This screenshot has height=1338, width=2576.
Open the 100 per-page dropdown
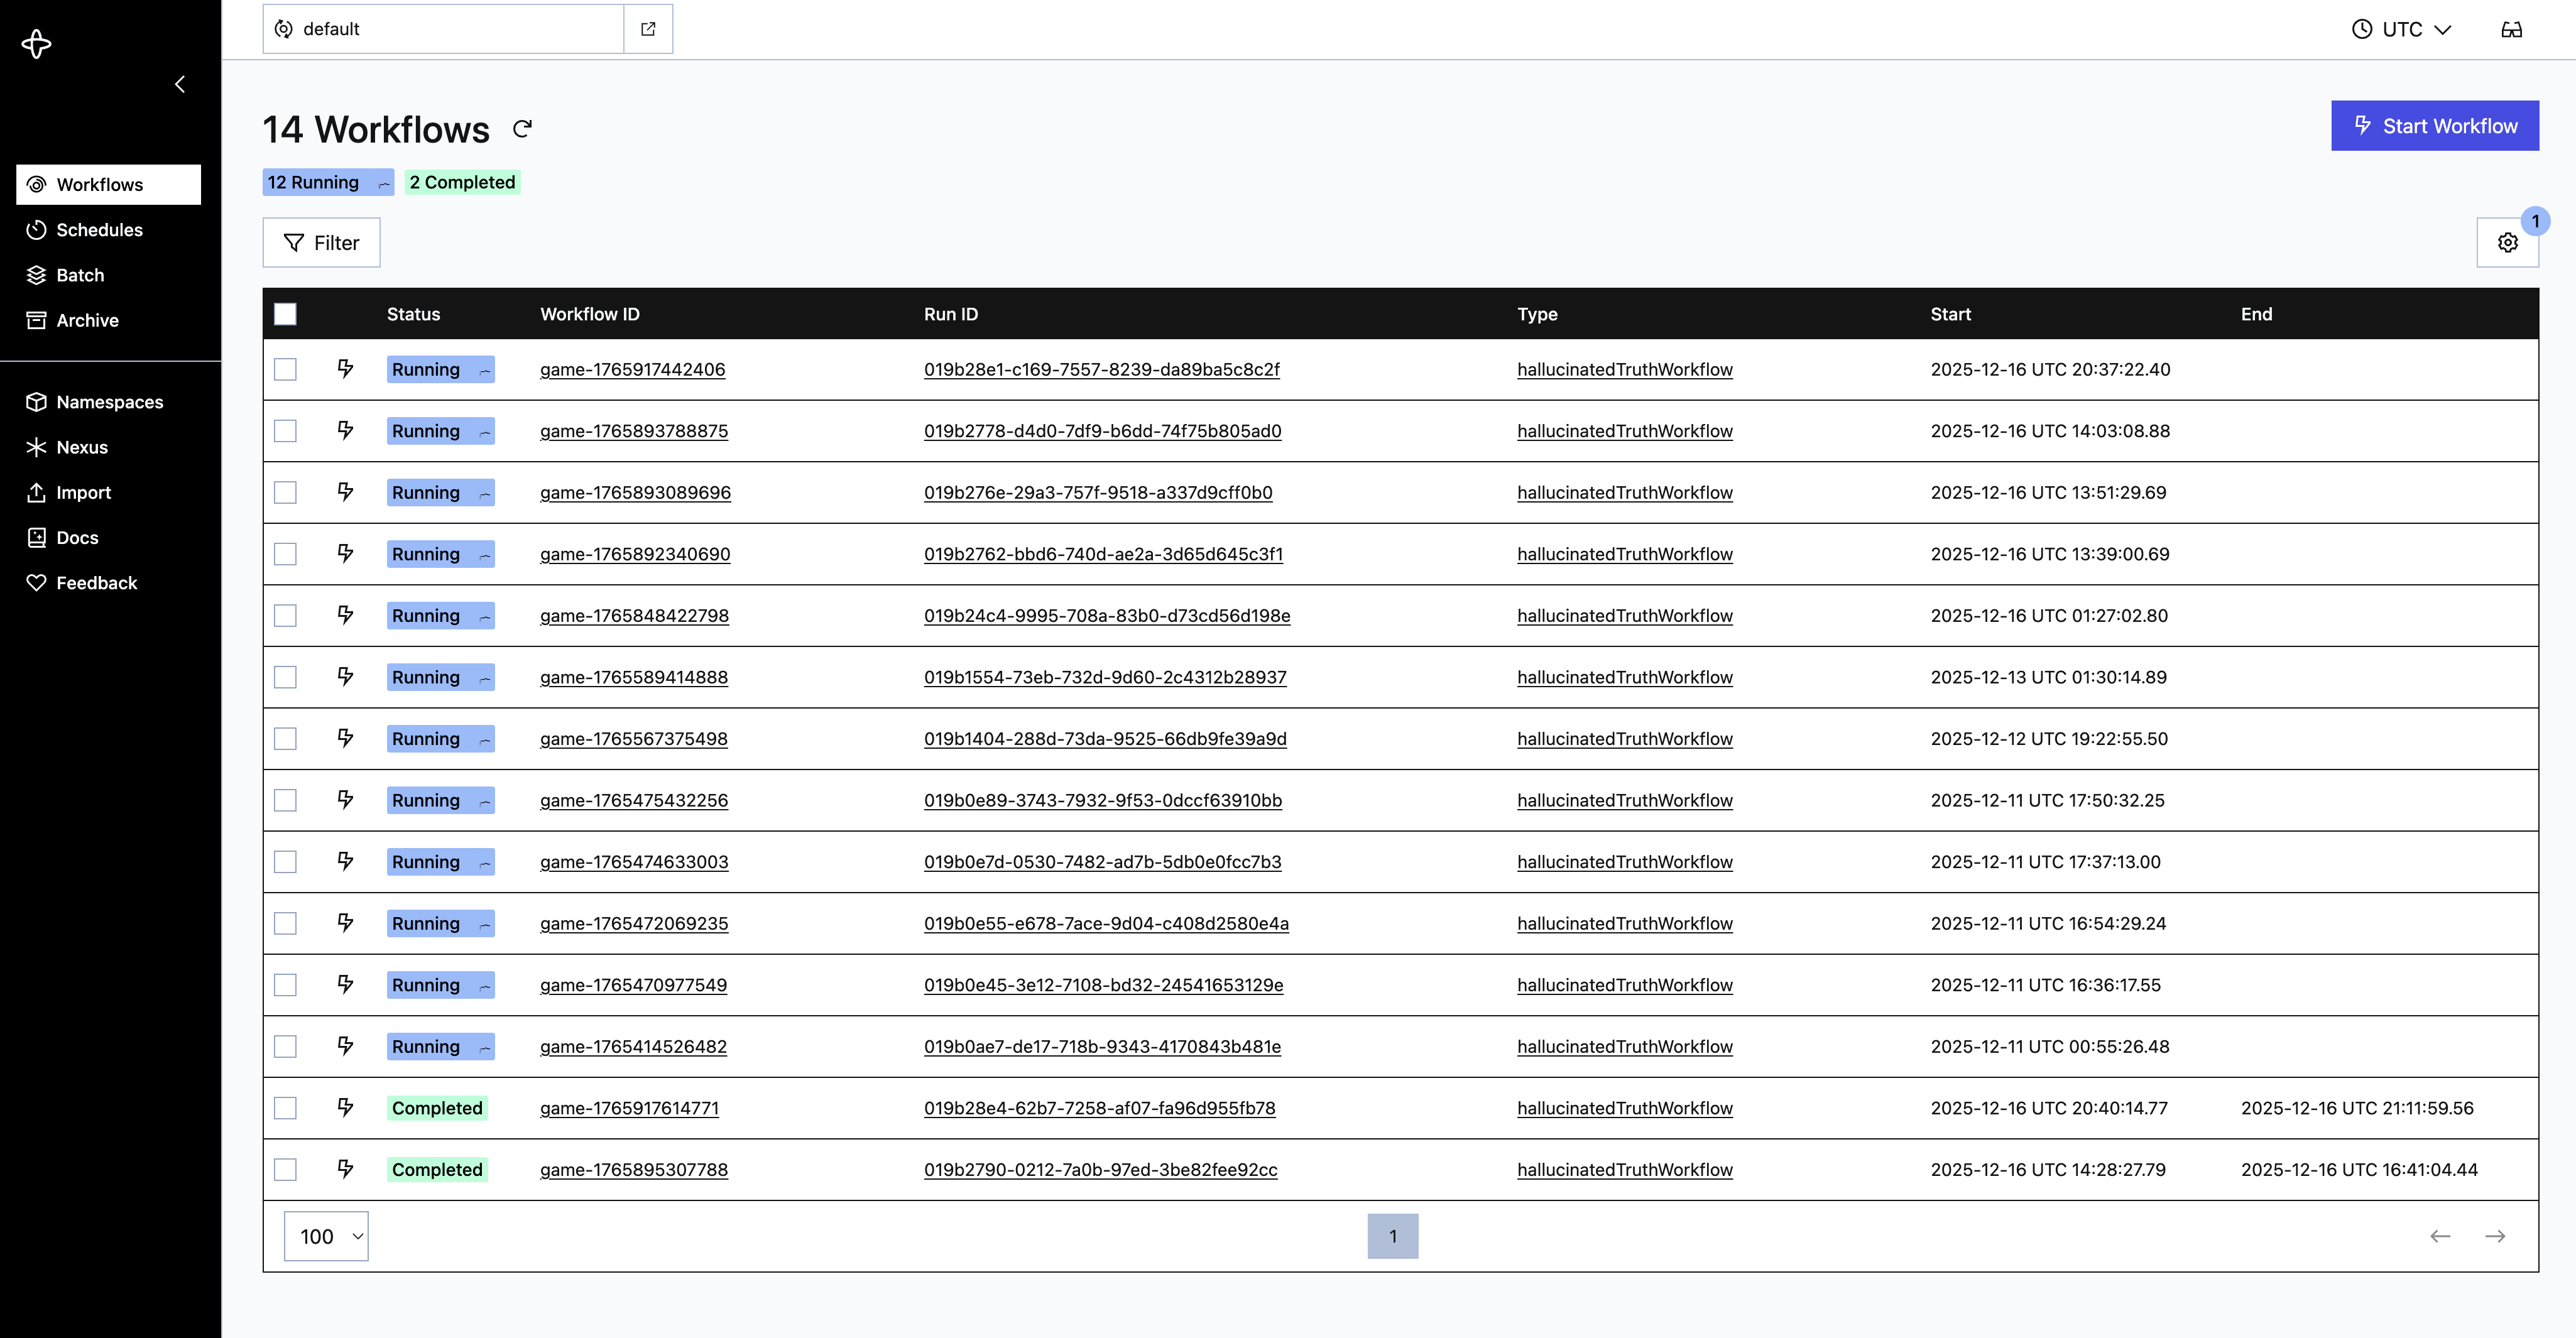point(326,1236)
